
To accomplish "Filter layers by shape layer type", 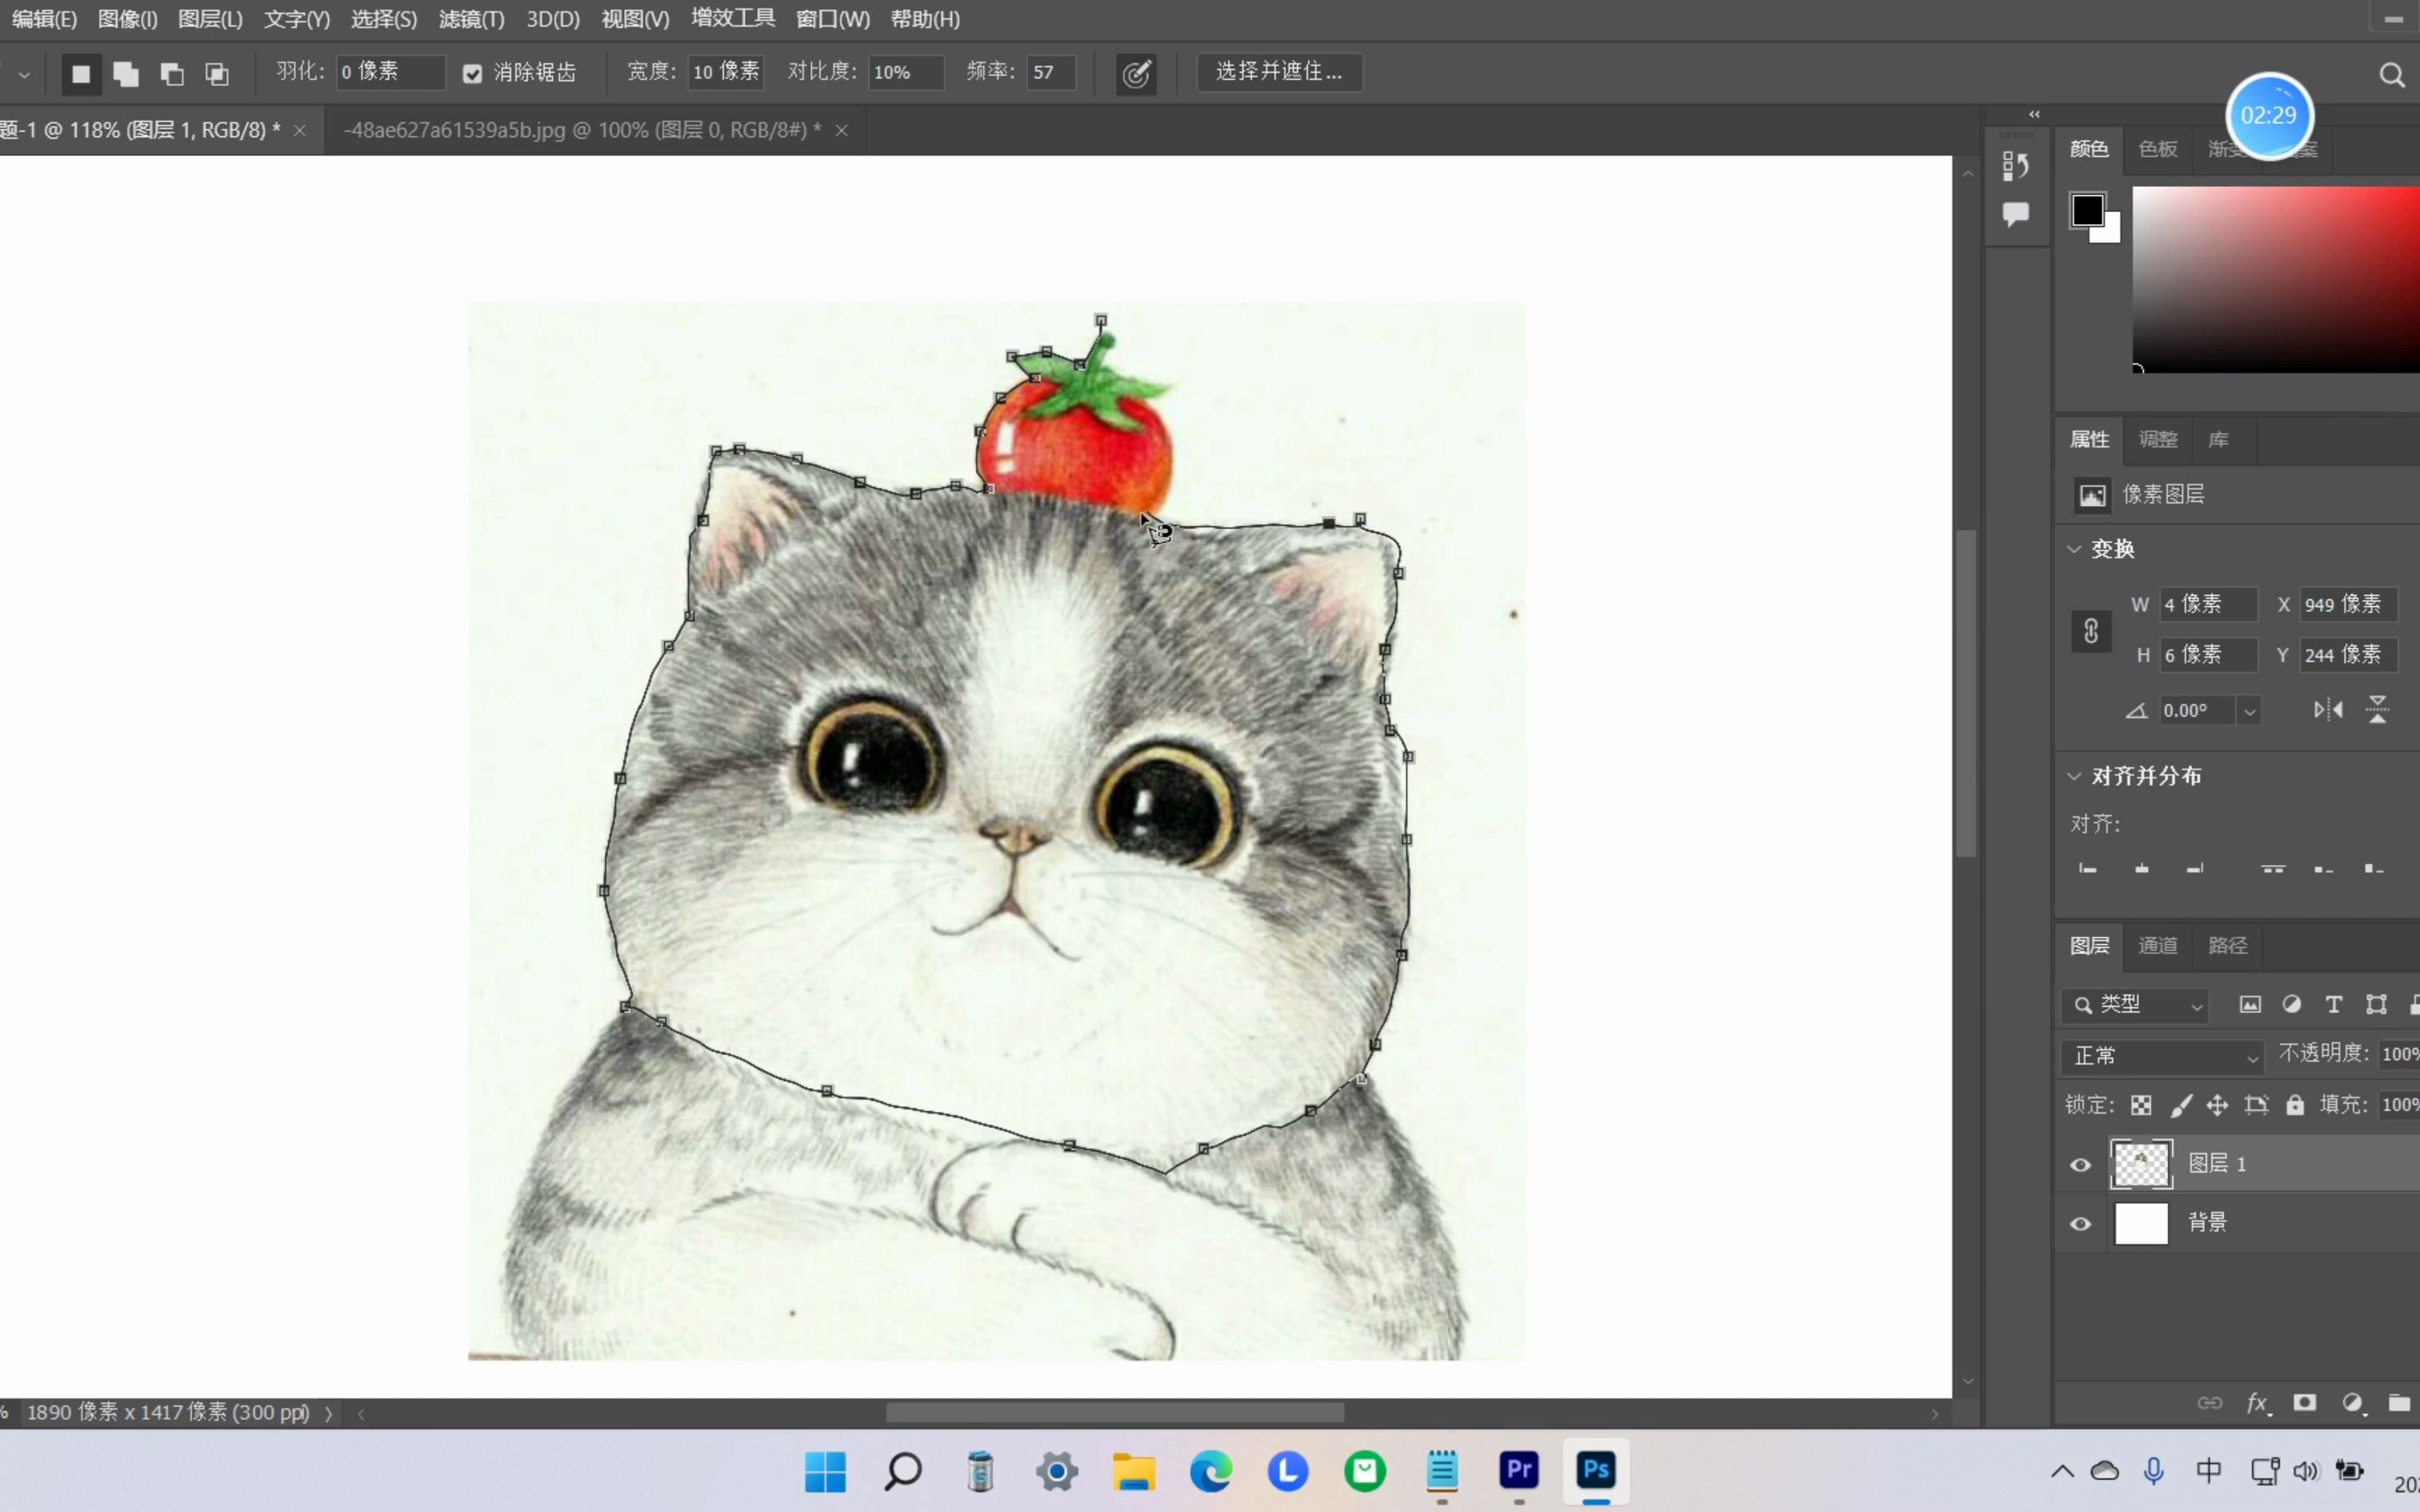I will (x=2376, y=1005).
